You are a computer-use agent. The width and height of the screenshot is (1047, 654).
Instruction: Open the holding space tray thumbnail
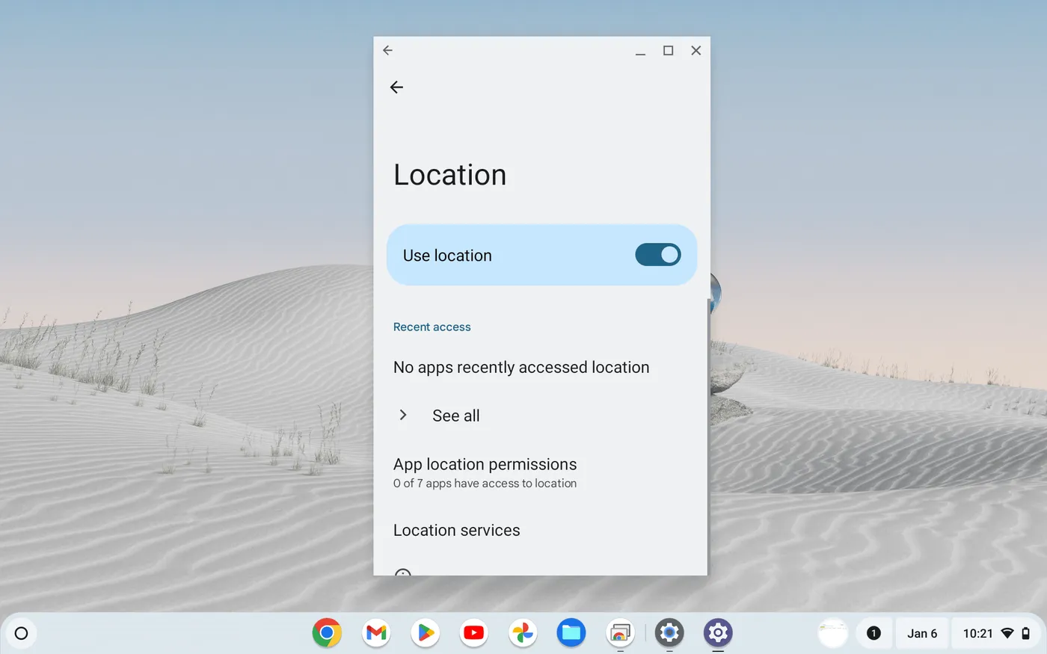pyautogui.click(x=832, y=633)
